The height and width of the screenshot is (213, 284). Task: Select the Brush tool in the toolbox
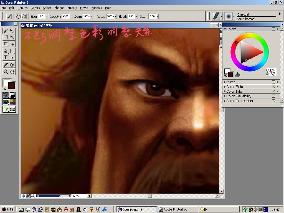click(x=6, y=31)
